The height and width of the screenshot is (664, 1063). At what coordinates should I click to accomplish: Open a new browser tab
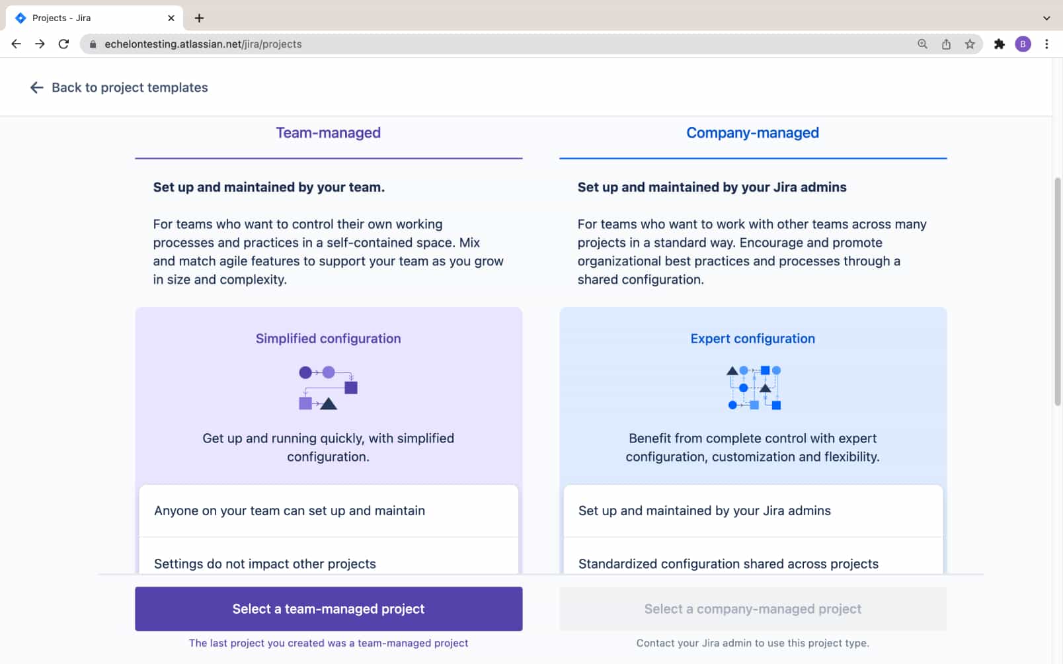[x=199, y=18]
